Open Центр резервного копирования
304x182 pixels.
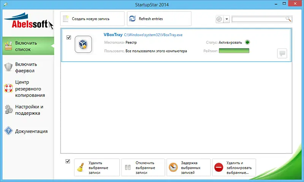click(28, 89)
